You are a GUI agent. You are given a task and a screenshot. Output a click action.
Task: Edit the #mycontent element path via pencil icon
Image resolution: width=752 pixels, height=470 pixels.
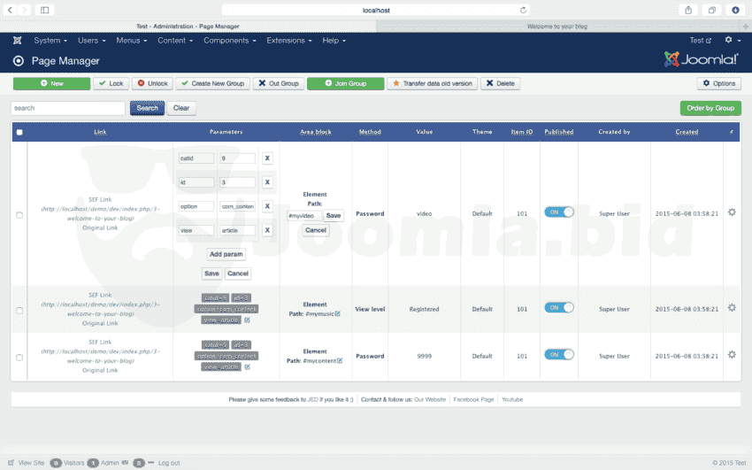(x=339, y=361)
